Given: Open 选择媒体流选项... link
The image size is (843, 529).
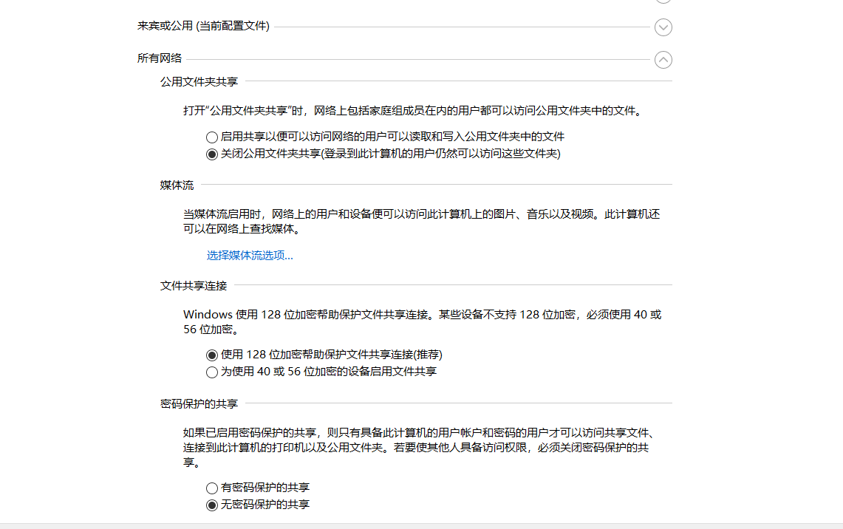Looking at the screenshot, I should point(250,256).
